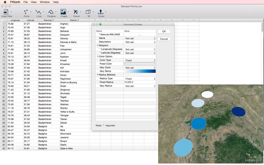
Task: Click the Images toolbar icon
Action: pyautogui.click(x=63, y=12)
